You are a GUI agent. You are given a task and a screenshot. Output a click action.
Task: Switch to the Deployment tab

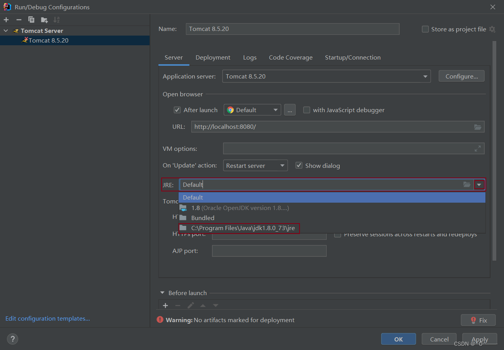pos(213,58)
